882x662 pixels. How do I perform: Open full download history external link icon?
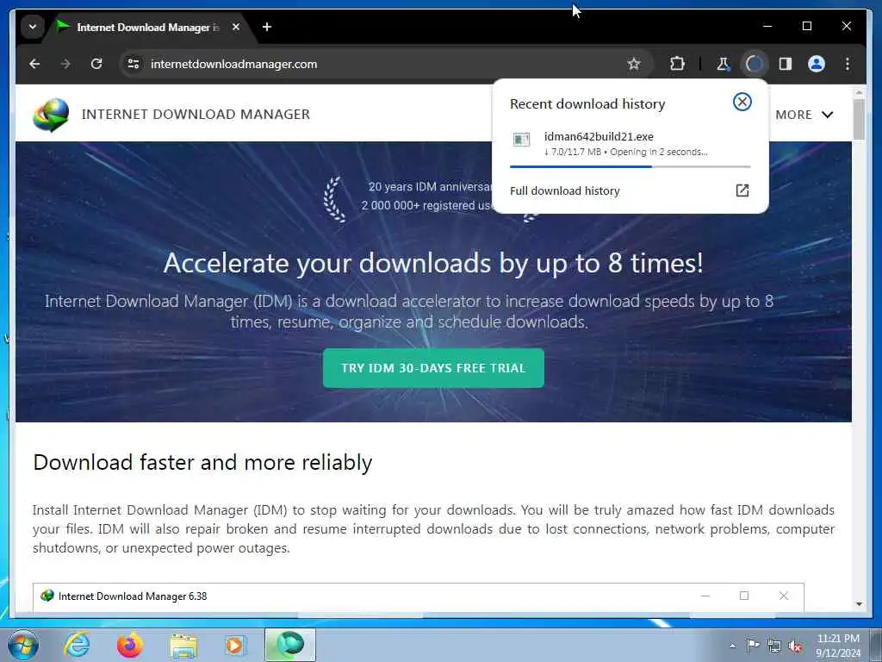pyautogui.click(x=742, y=190)
